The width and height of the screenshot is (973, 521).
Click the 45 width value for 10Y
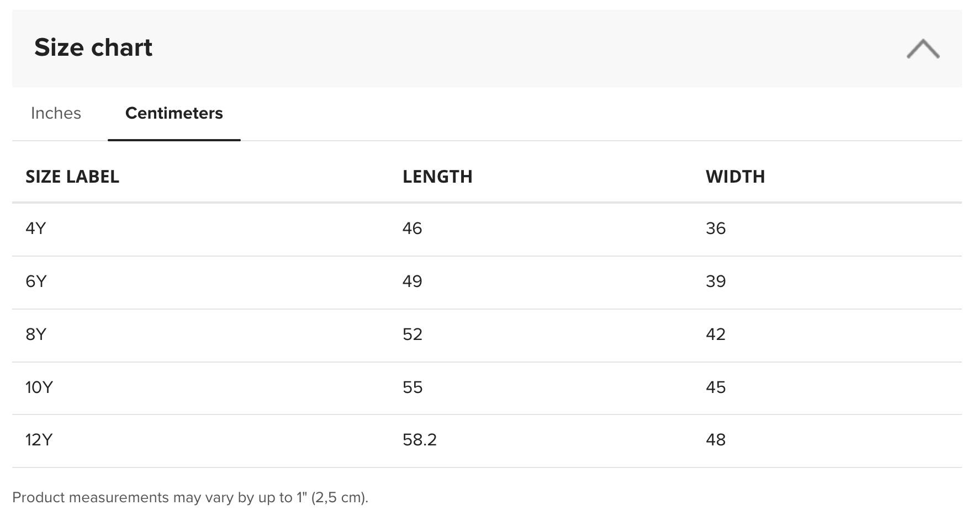716,387
